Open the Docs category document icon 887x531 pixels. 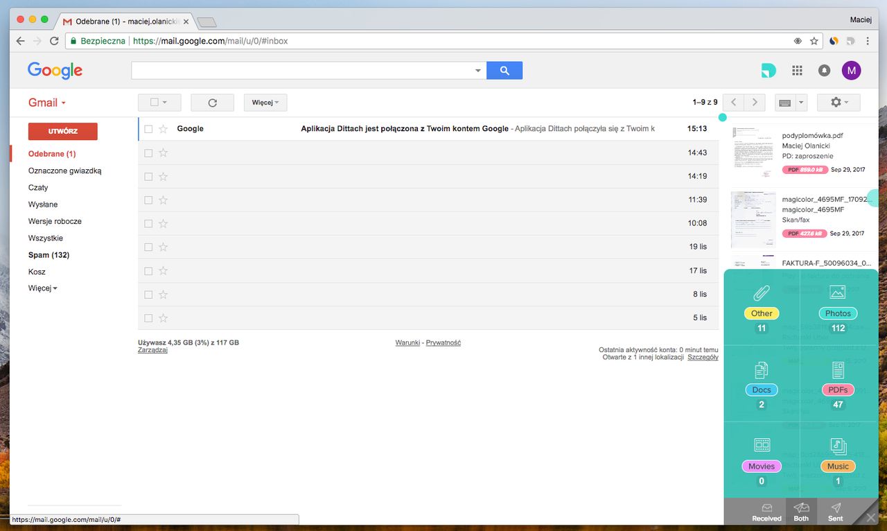[x=762, y=369]
